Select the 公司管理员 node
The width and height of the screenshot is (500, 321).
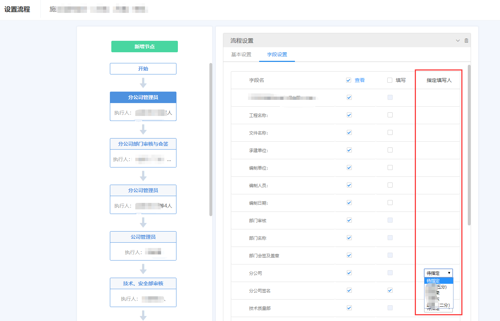[143, 237]
